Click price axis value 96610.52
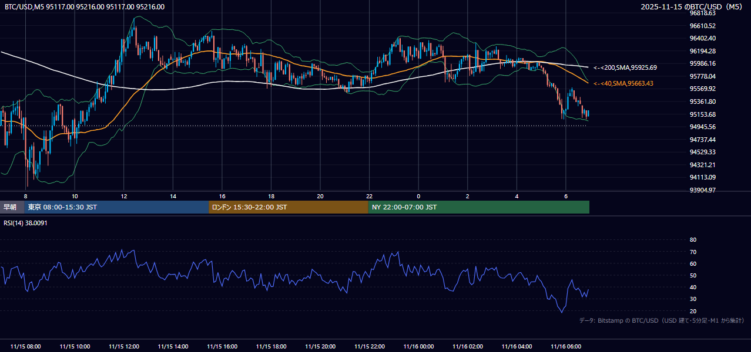 (703, 26)
